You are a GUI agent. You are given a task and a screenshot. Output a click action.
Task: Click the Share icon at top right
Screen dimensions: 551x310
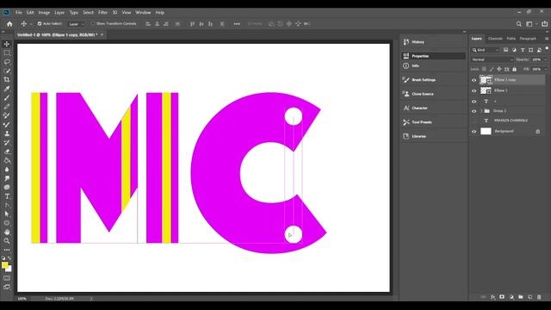(544, 24)
